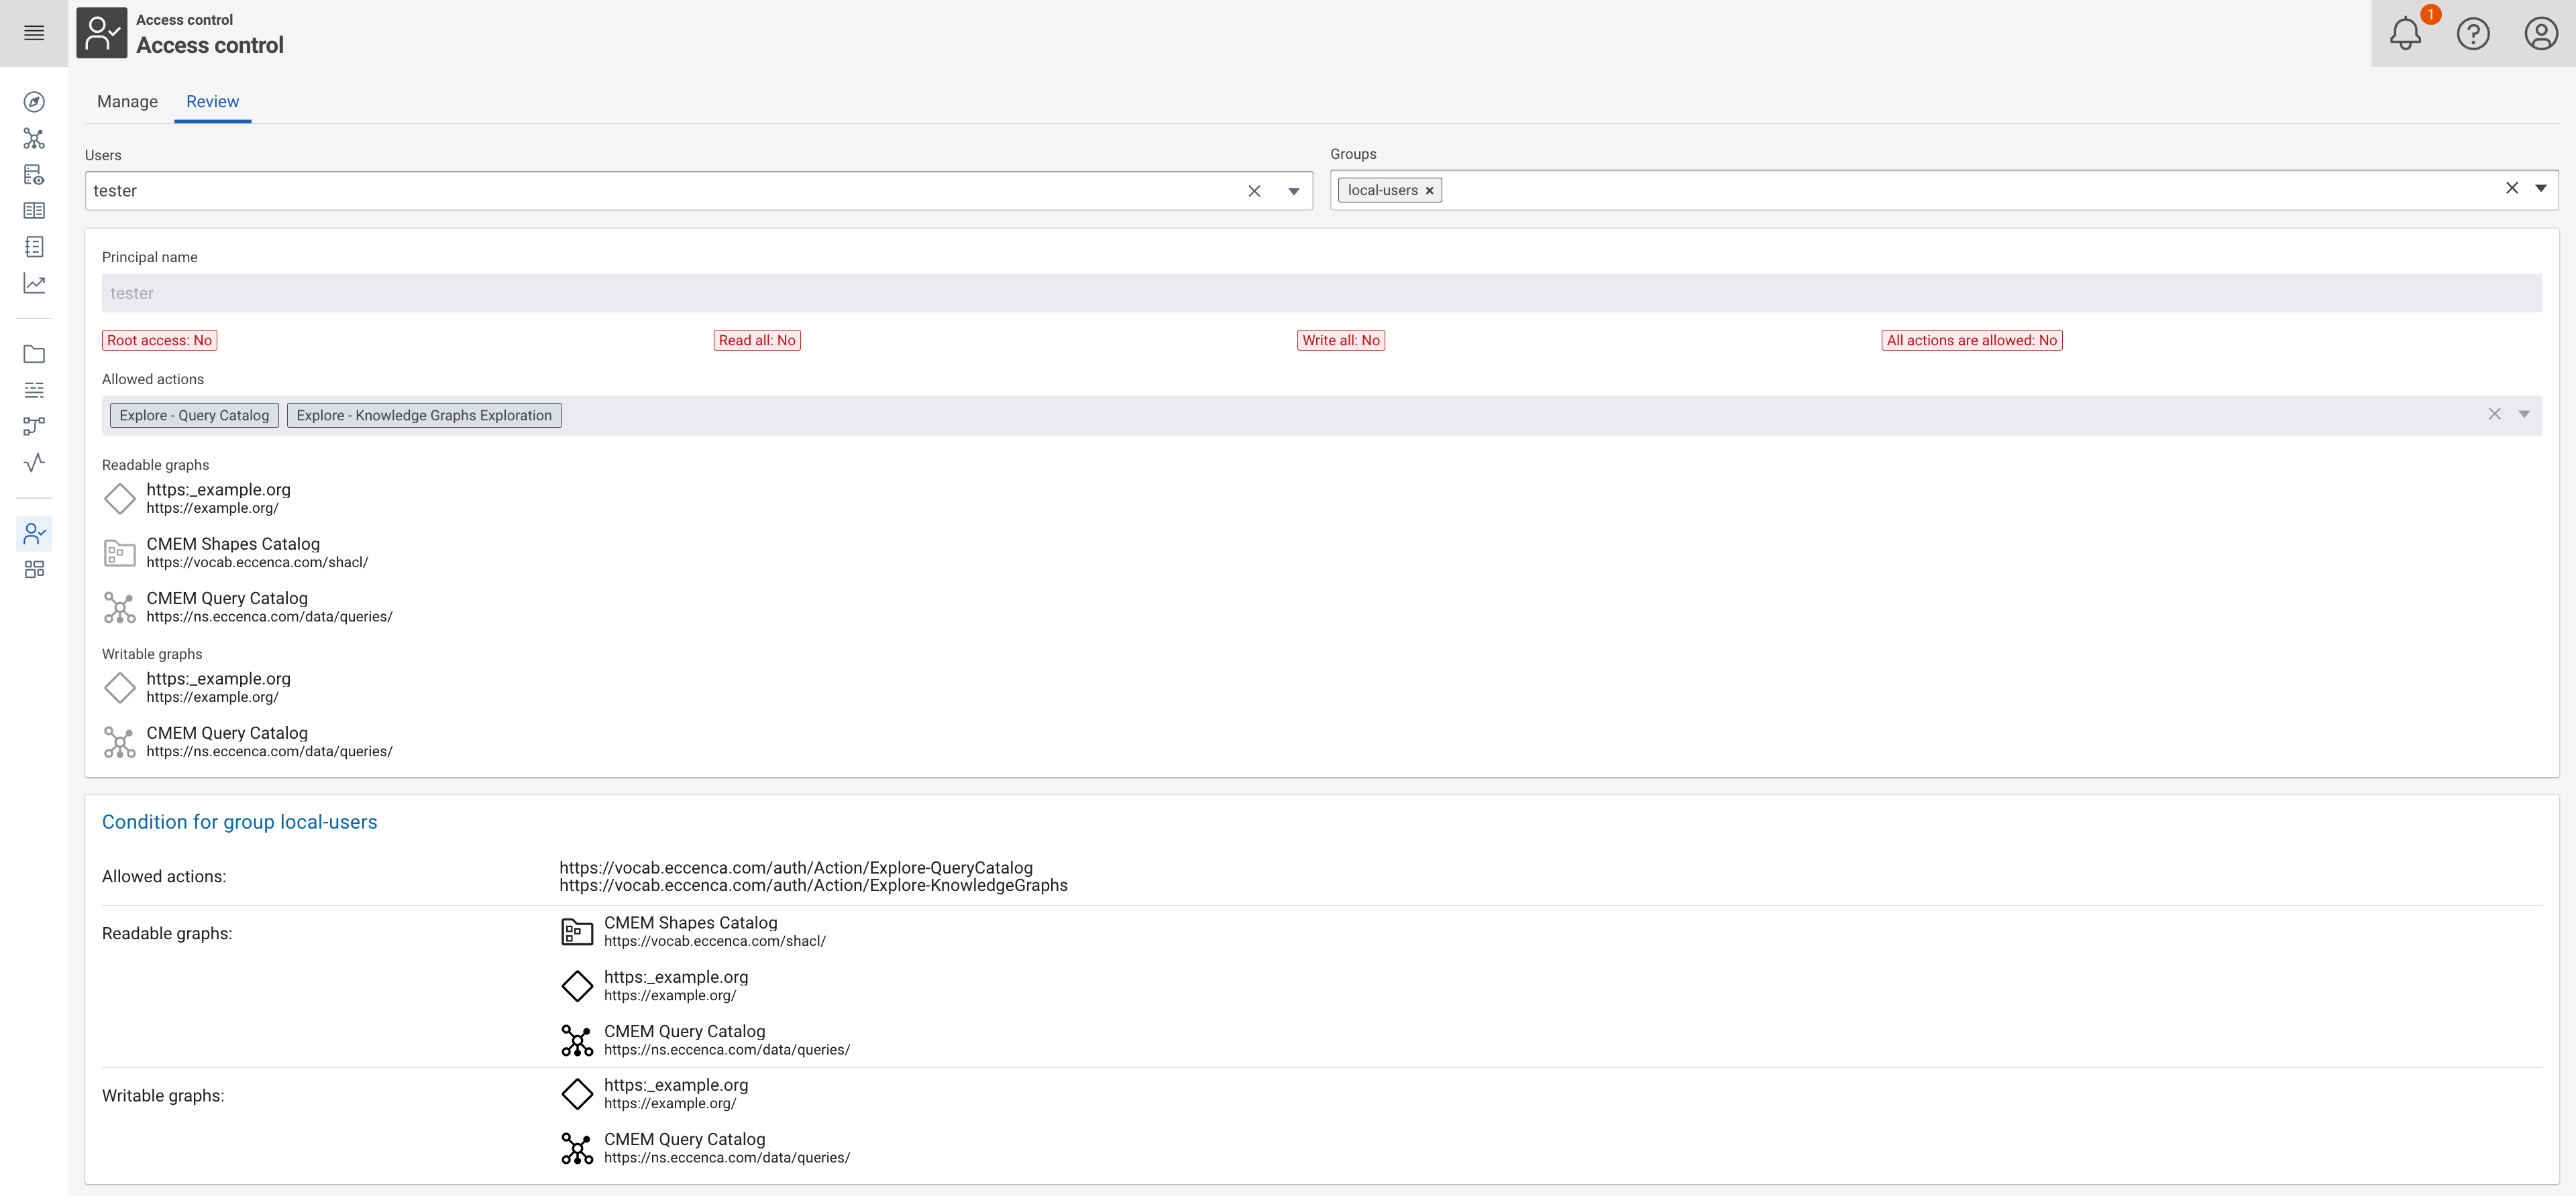Select the Review tab
The height and width of the screenshot is (1196, 2576).
(x=212, y=102)
